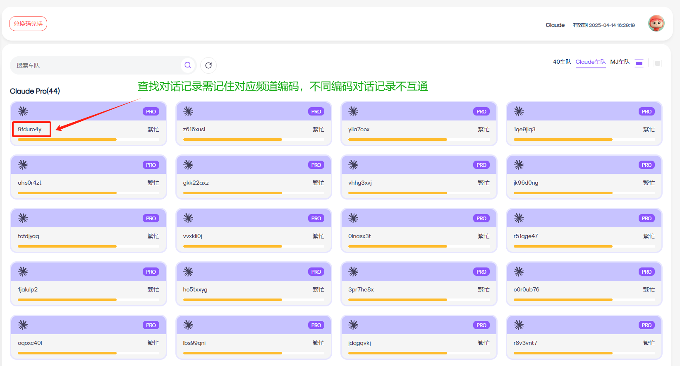Click the Claude logo on ahs0r4zt card
The image size is (680, 366).
point(23,165)
